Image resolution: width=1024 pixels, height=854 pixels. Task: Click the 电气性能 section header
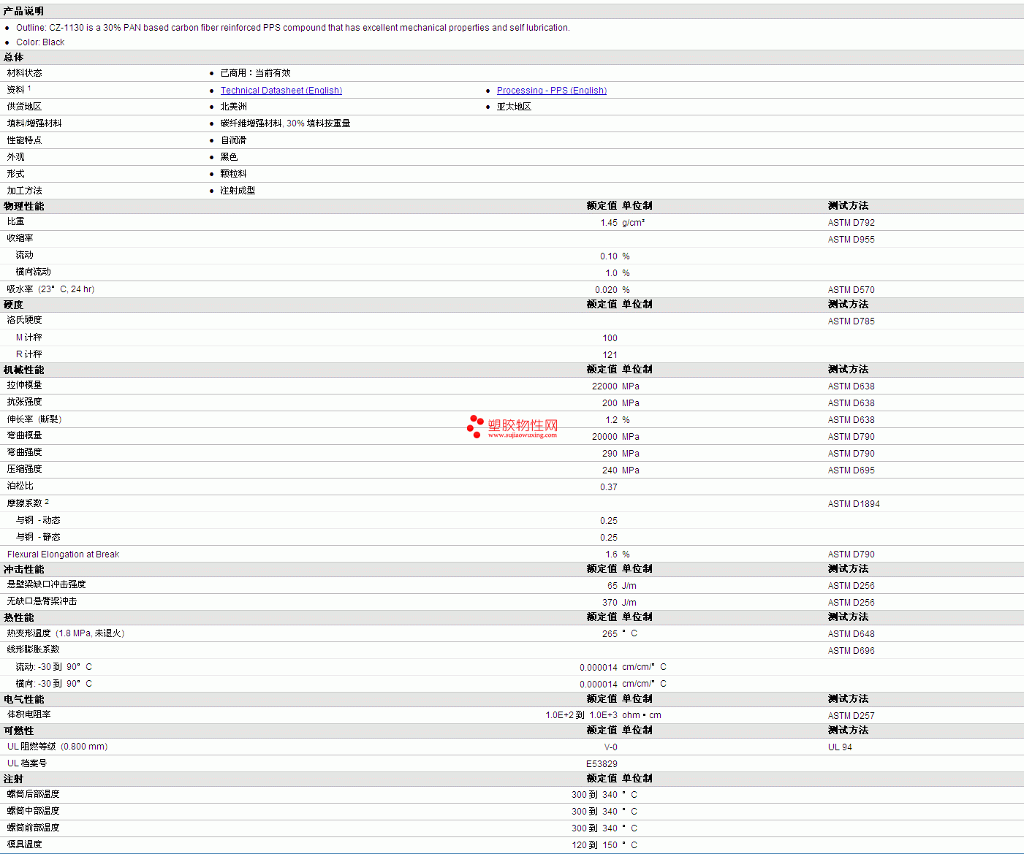[x=23, y=699]
